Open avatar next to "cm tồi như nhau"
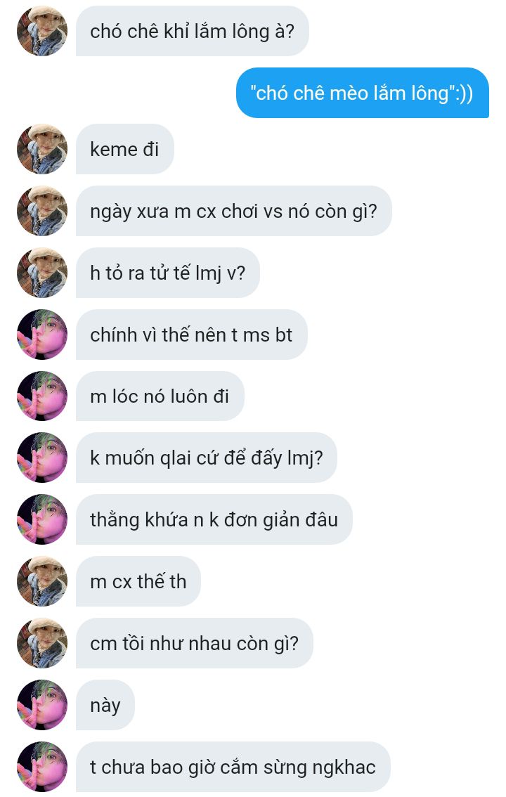The width and height of the screenshot is (506, 797). 42,643
